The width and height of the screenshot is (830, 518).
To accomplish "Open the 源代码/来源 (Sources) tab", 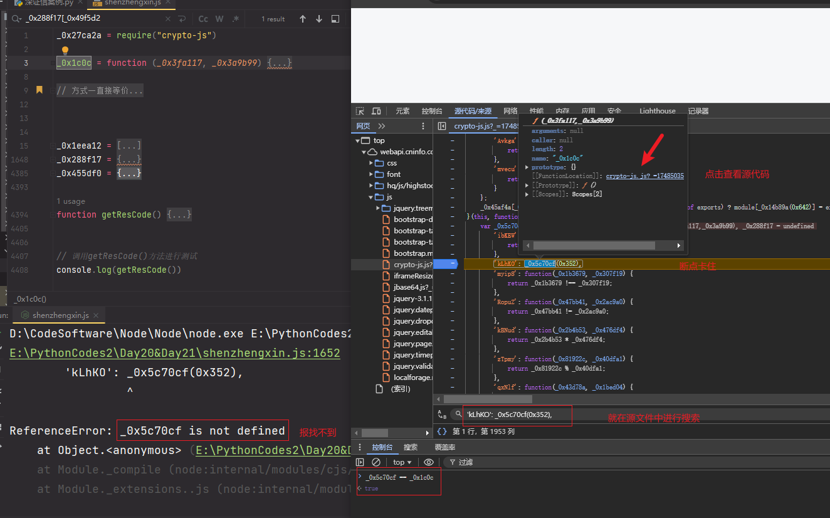I will [x=473, y=111].
